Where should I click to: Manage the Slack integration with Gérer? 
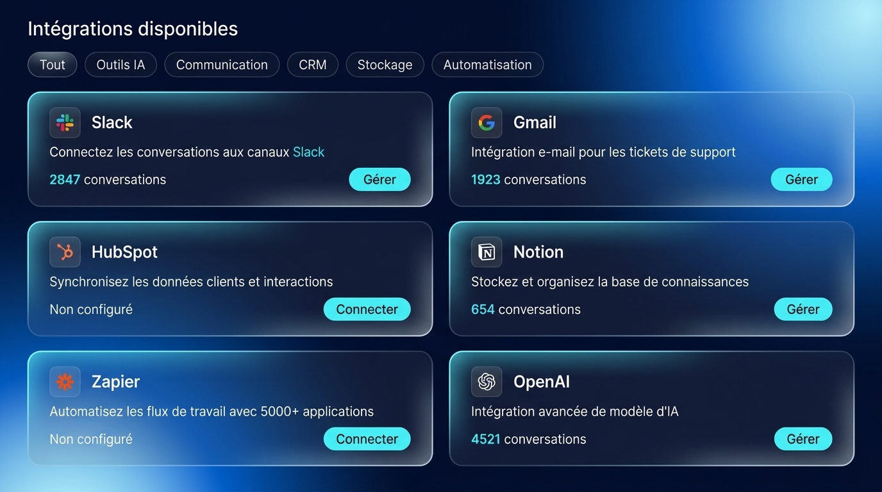(x=379, y=179)
